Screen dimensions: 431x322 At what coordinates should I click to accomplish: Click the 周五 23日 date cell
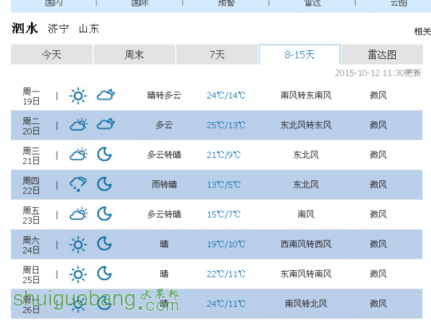(31, 216)
